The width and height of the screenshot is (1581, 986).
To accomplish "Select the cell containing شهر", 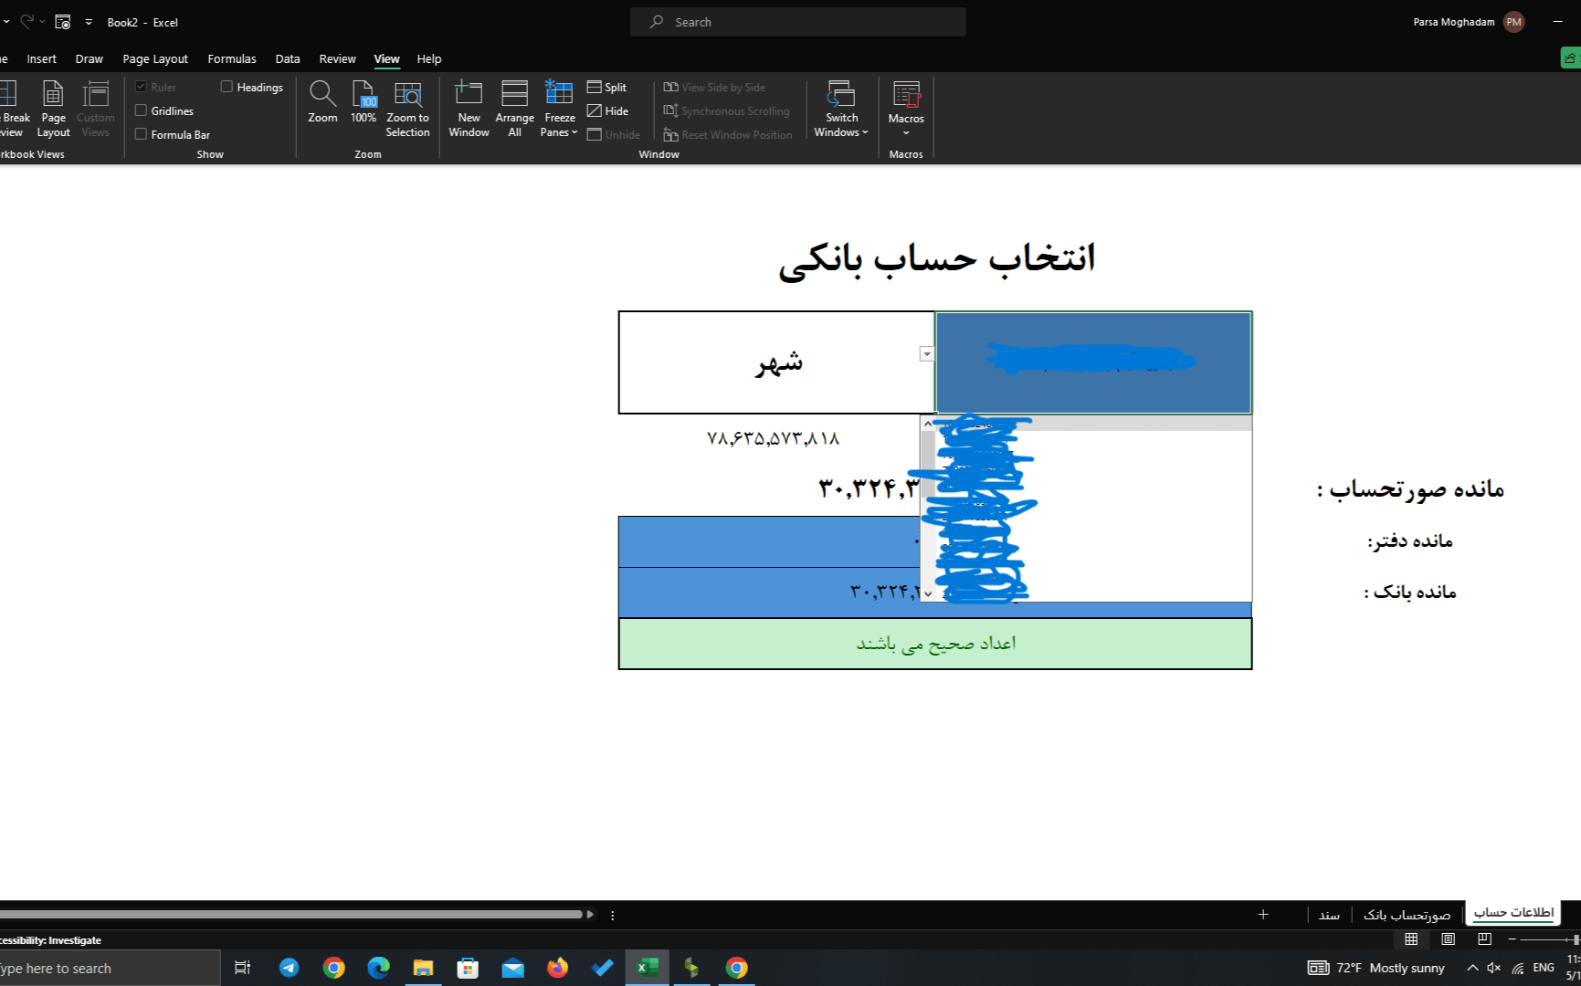I will click(x=777, y=362).
